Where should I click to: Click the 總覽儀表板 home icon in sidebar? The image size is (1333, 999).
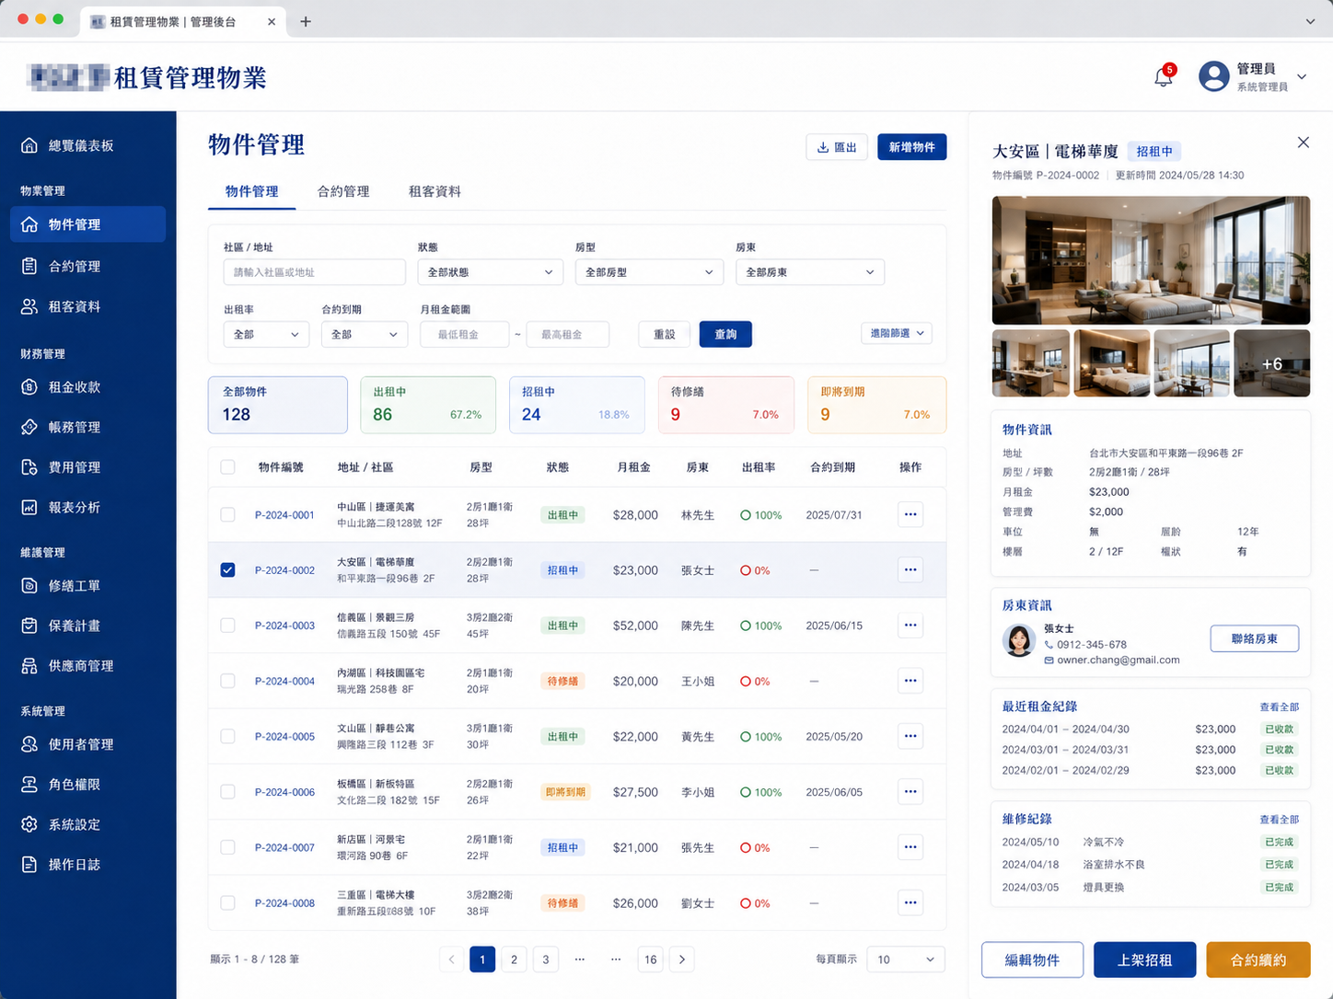29,145
